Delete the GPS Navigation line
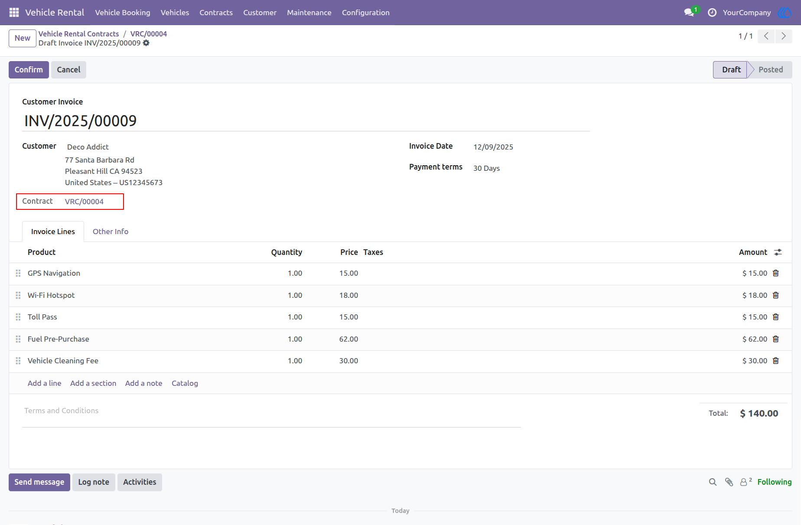 coord(776,273)
